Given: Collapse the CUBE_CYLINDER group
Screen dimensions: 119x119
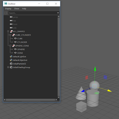Looking at the screenshot, I should click(10, 35).
